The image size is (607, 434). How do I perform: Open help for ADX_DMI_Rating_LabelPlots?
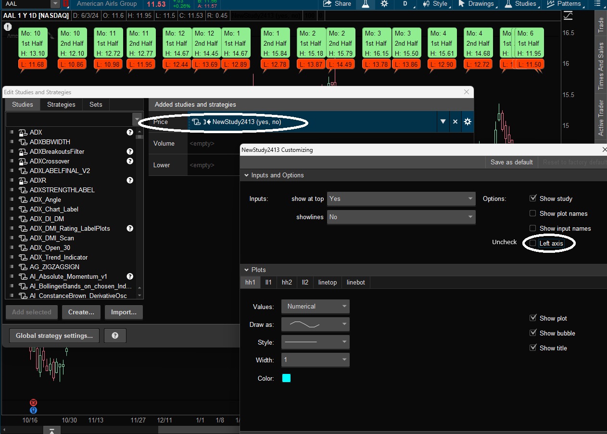[x=130, y=228]
